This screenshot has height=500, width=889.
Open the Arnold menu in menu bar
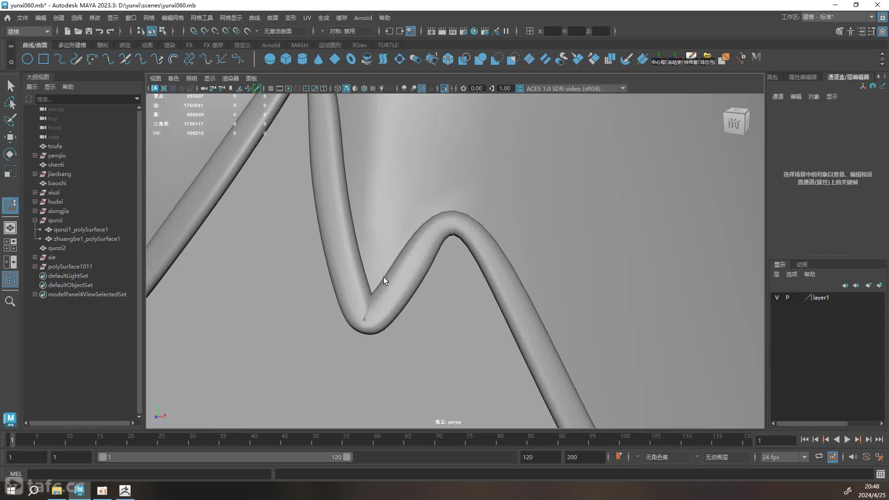363,18
